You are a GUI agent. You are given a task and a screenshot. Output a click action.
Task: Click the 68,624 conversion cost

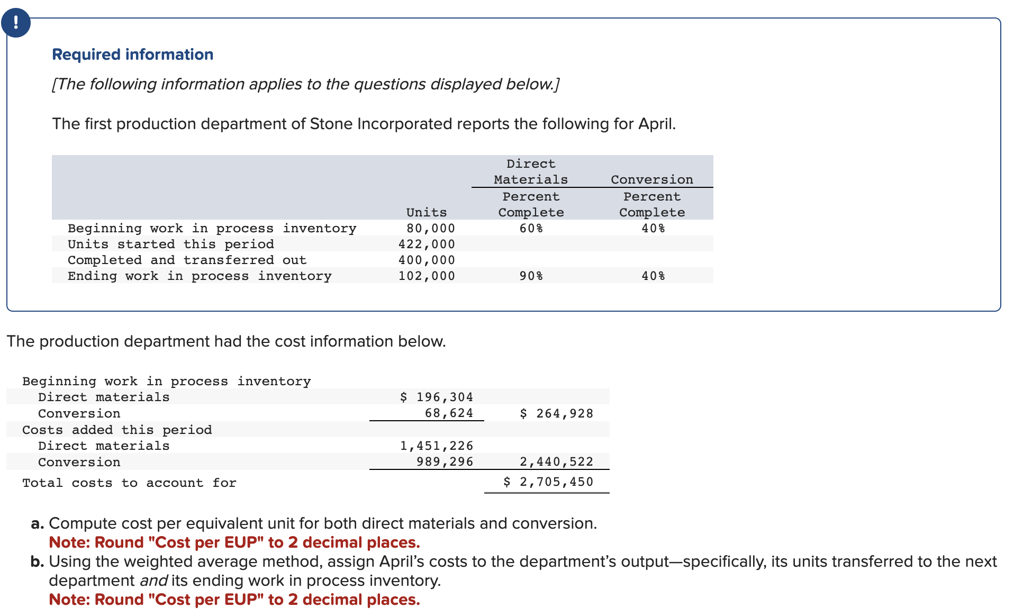[449, 413]
